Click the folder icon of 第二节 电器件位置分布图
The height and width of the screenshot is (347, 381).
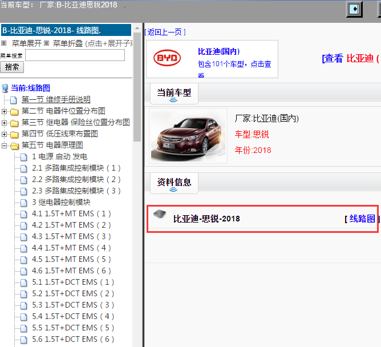click(14, 112)
